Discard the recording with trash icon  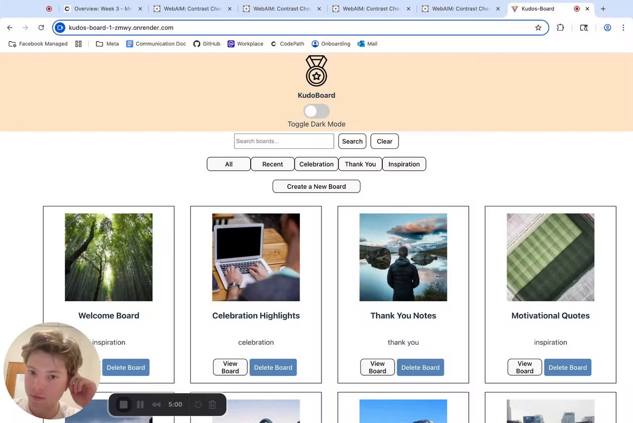(213, 405)
